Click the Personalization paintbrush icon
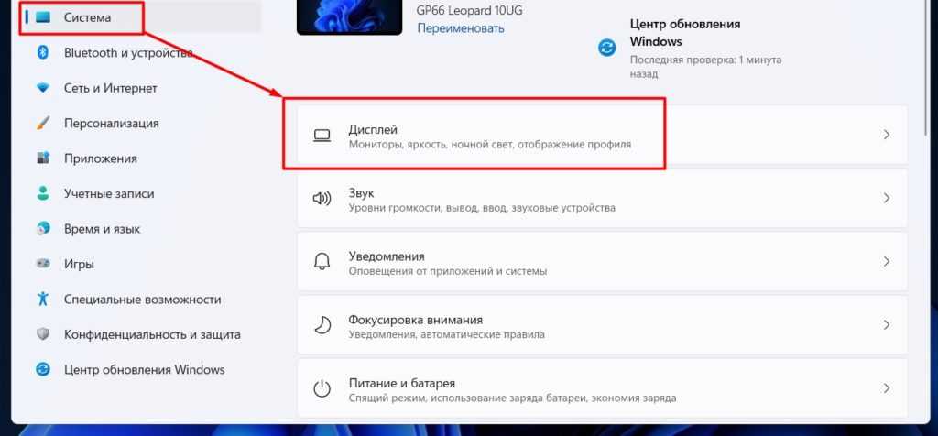 (x=42, y=124)
